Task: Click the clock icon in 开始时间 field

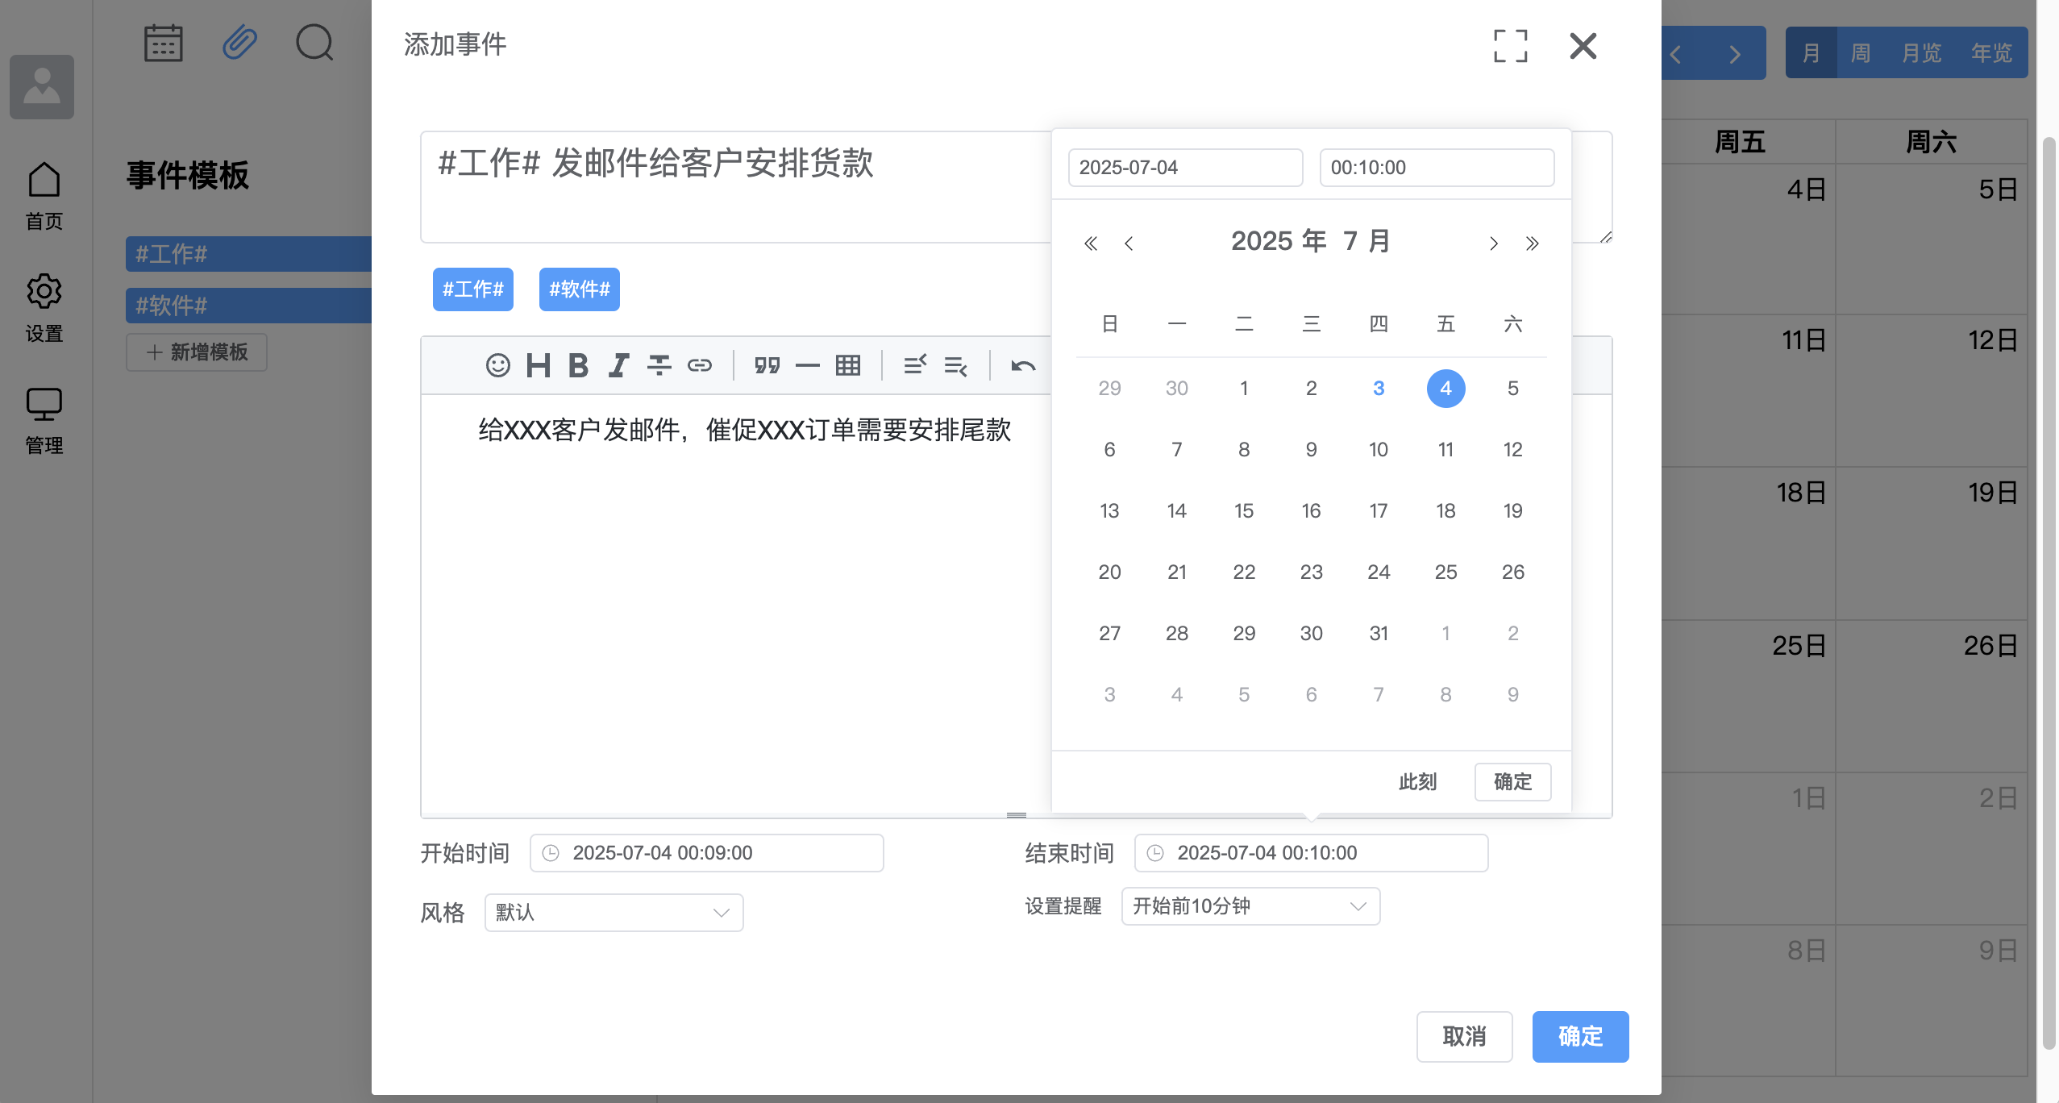Action: (x=551, y=853)
